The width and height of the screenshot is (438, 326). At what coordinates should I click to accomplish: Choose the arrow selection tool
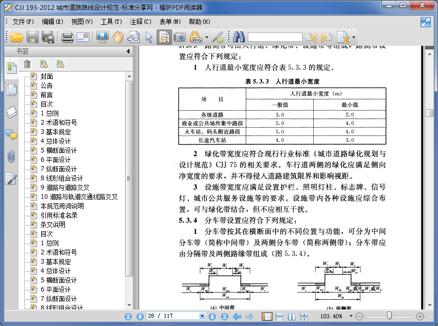(149, 37)
